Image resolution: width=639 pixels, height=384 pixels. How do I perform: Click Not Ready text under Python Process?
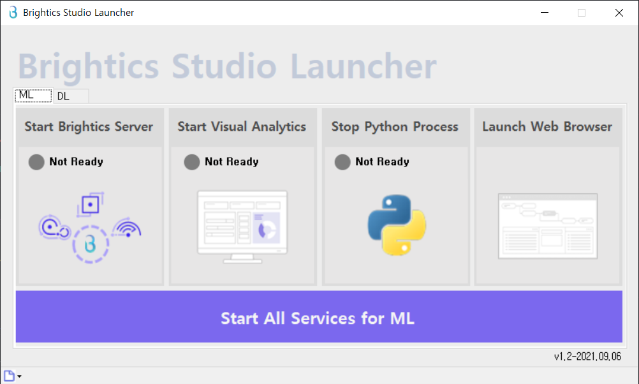382,162
